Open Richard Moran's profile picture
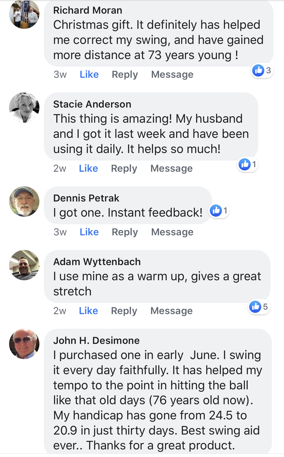The width and height of the screenshot is (284, 457). [24, 14]
